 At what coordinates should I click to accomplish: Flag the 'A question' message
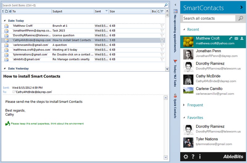162,45
